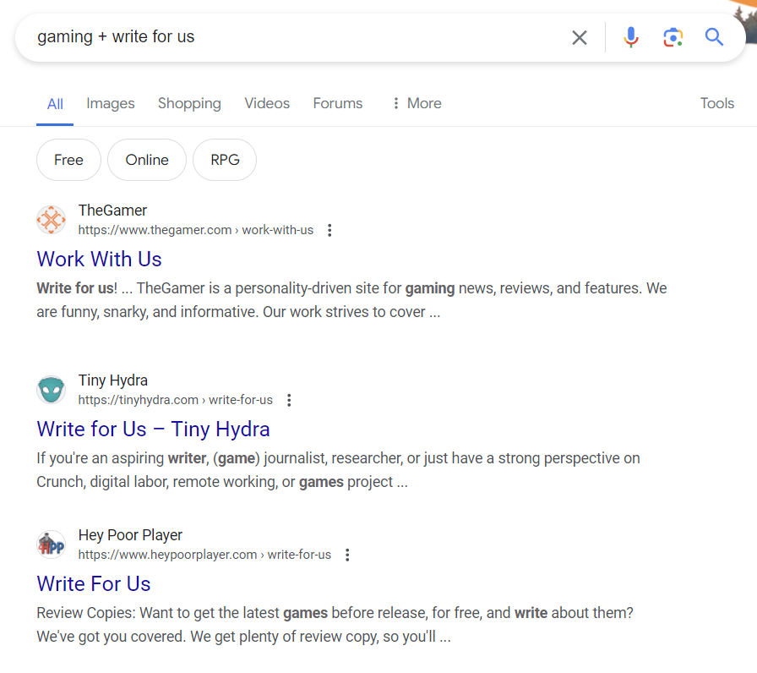Click the microphone icon for voice search
This screenshot has width=757, height=673.
tap(630, 37)
